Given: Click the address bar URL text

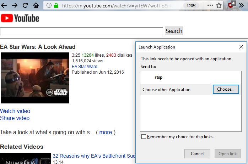Looking at the screenshot, I should point(117,6).
